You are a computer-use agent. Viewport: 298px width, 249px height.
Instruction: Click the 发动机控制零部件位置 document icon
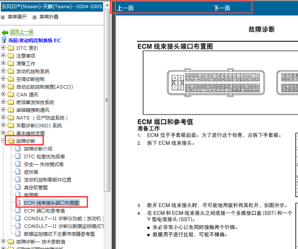(18, 179)
